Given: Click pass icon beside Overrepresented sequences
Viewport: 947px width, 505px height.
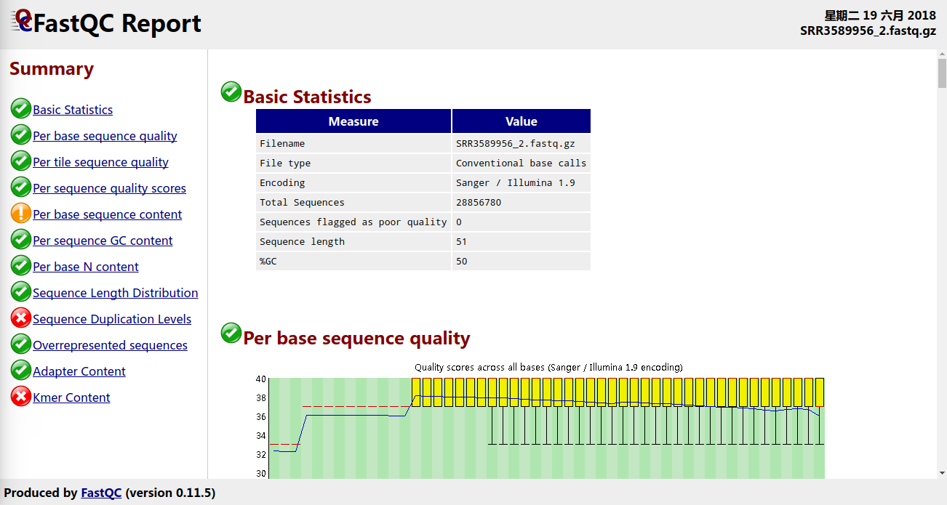Looking at the screenshot, I should coord(21,344).
